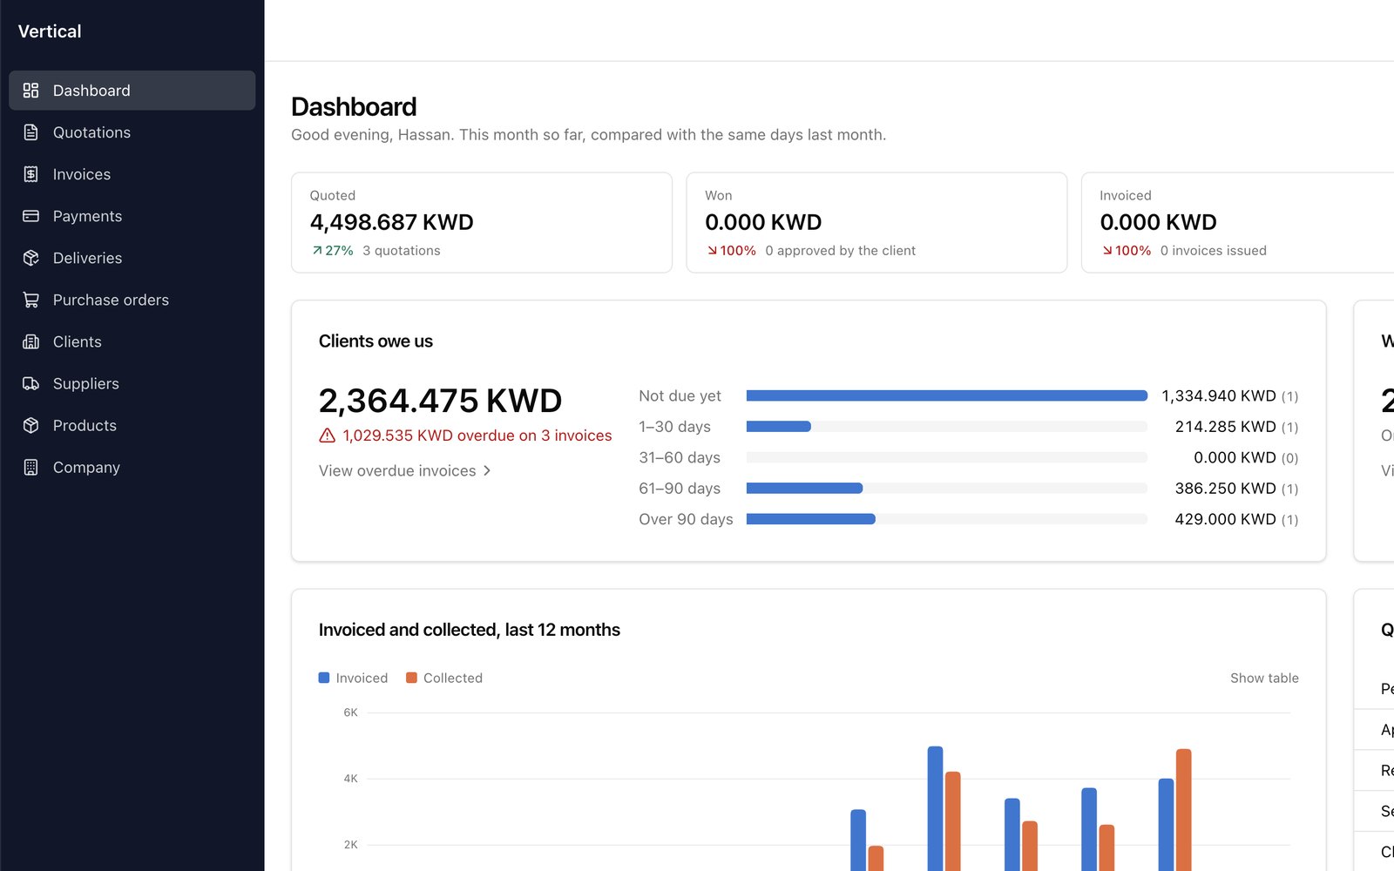The width and height of the screenshot is (1394, 871).
Task: Click the blue Invoiced legend swatch
Action: [324, 678]
